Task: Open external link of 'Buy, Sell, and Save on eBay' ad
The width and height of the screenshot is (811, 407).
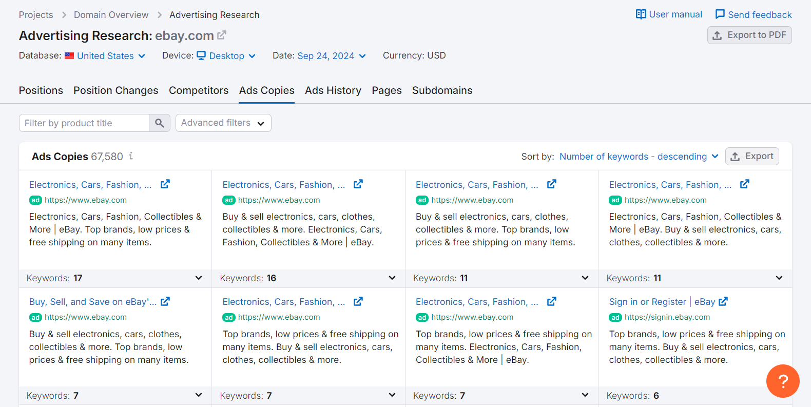Action: (165, 302)
